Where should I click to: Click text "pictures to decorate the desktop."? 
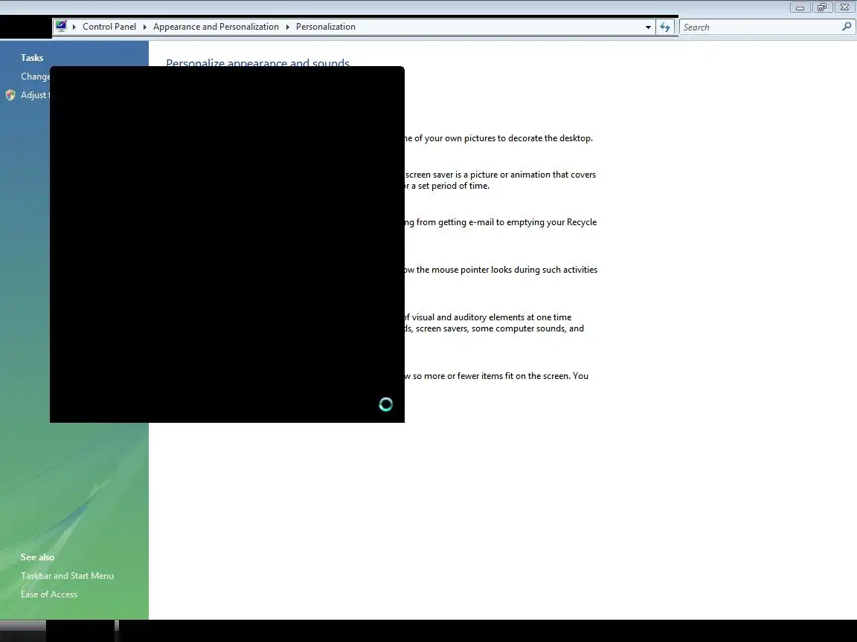(528, 138)
